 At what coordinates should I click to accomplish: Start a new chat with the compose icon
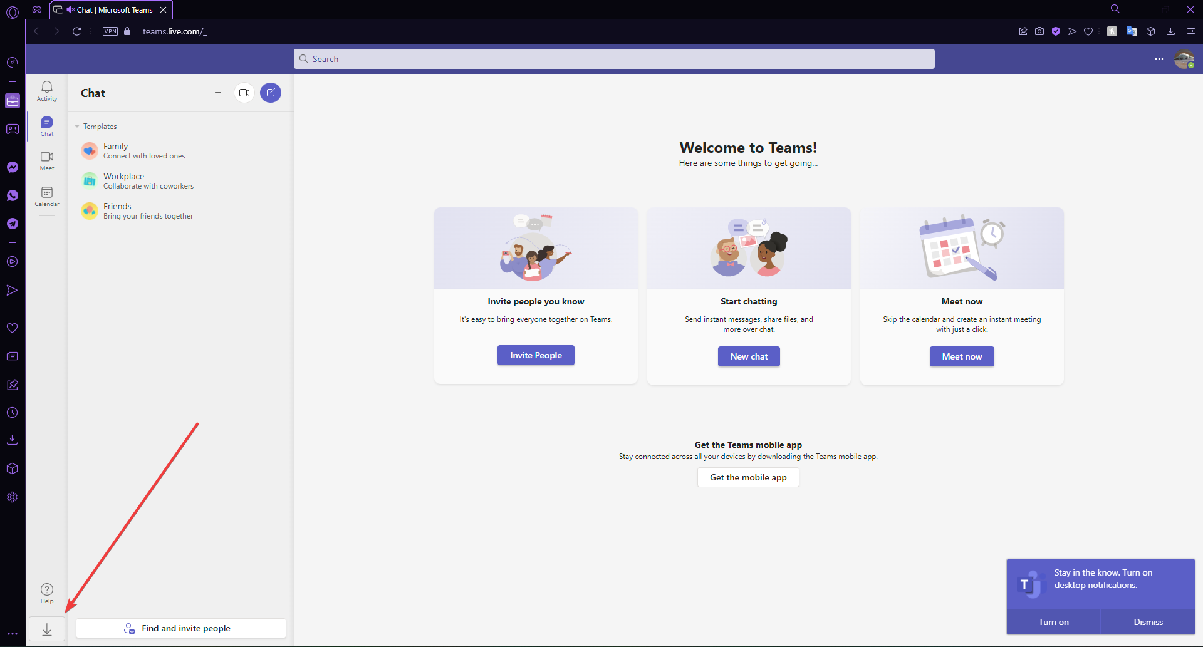point(271,92)
